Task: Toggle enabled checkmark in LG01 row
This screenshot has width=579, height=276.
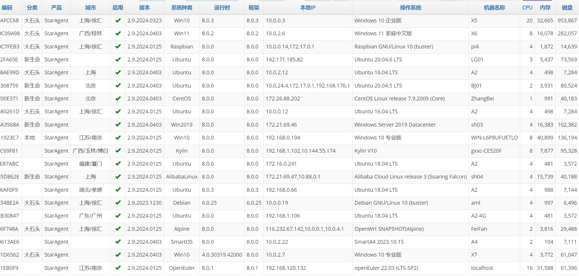Action: click(118, 60)
